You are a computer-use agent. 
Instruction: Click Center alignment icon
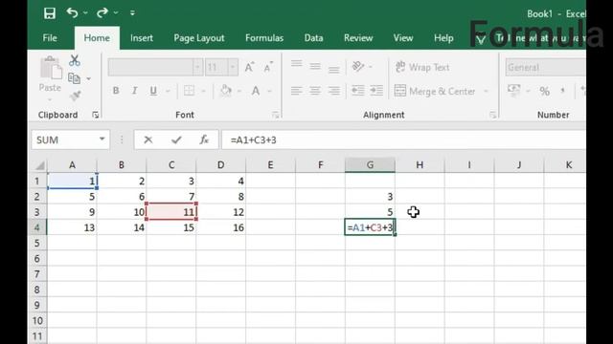[x=315, y=91]
